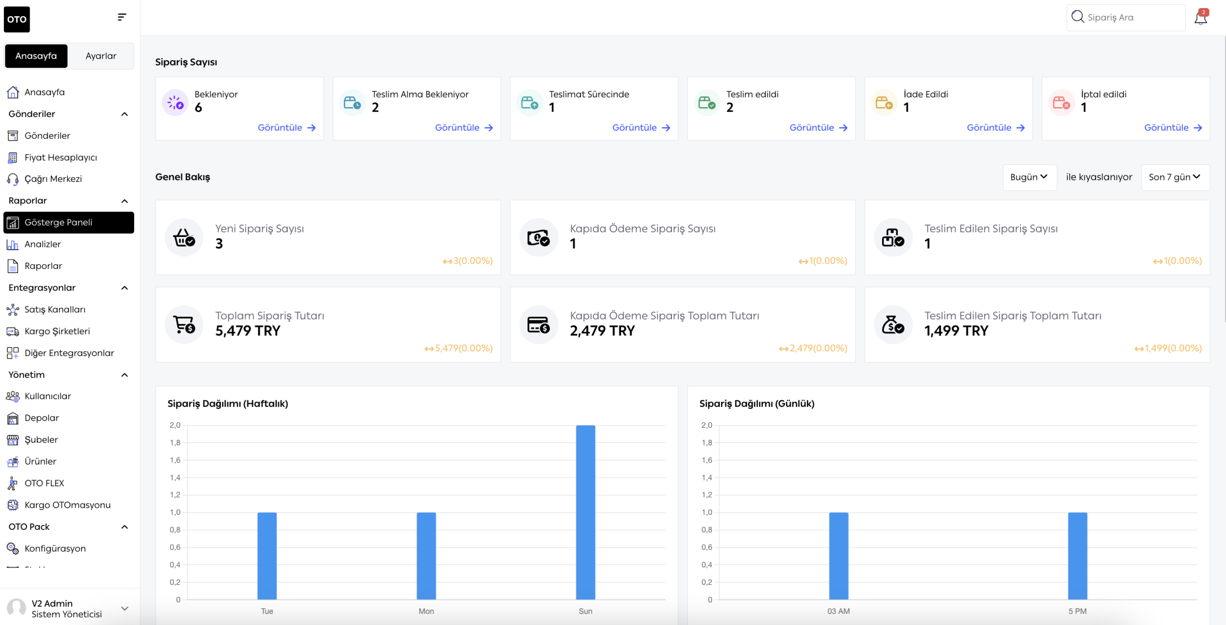Click the search magnifier icon
The width and height of the screenshot is (1226, 625).
1078,17
